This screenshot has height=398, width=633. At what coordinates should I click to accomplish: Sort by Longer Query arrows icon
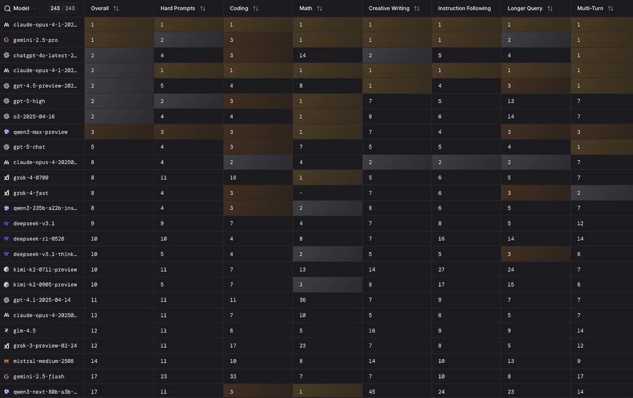pyautogui.click(x=550, y=8)
